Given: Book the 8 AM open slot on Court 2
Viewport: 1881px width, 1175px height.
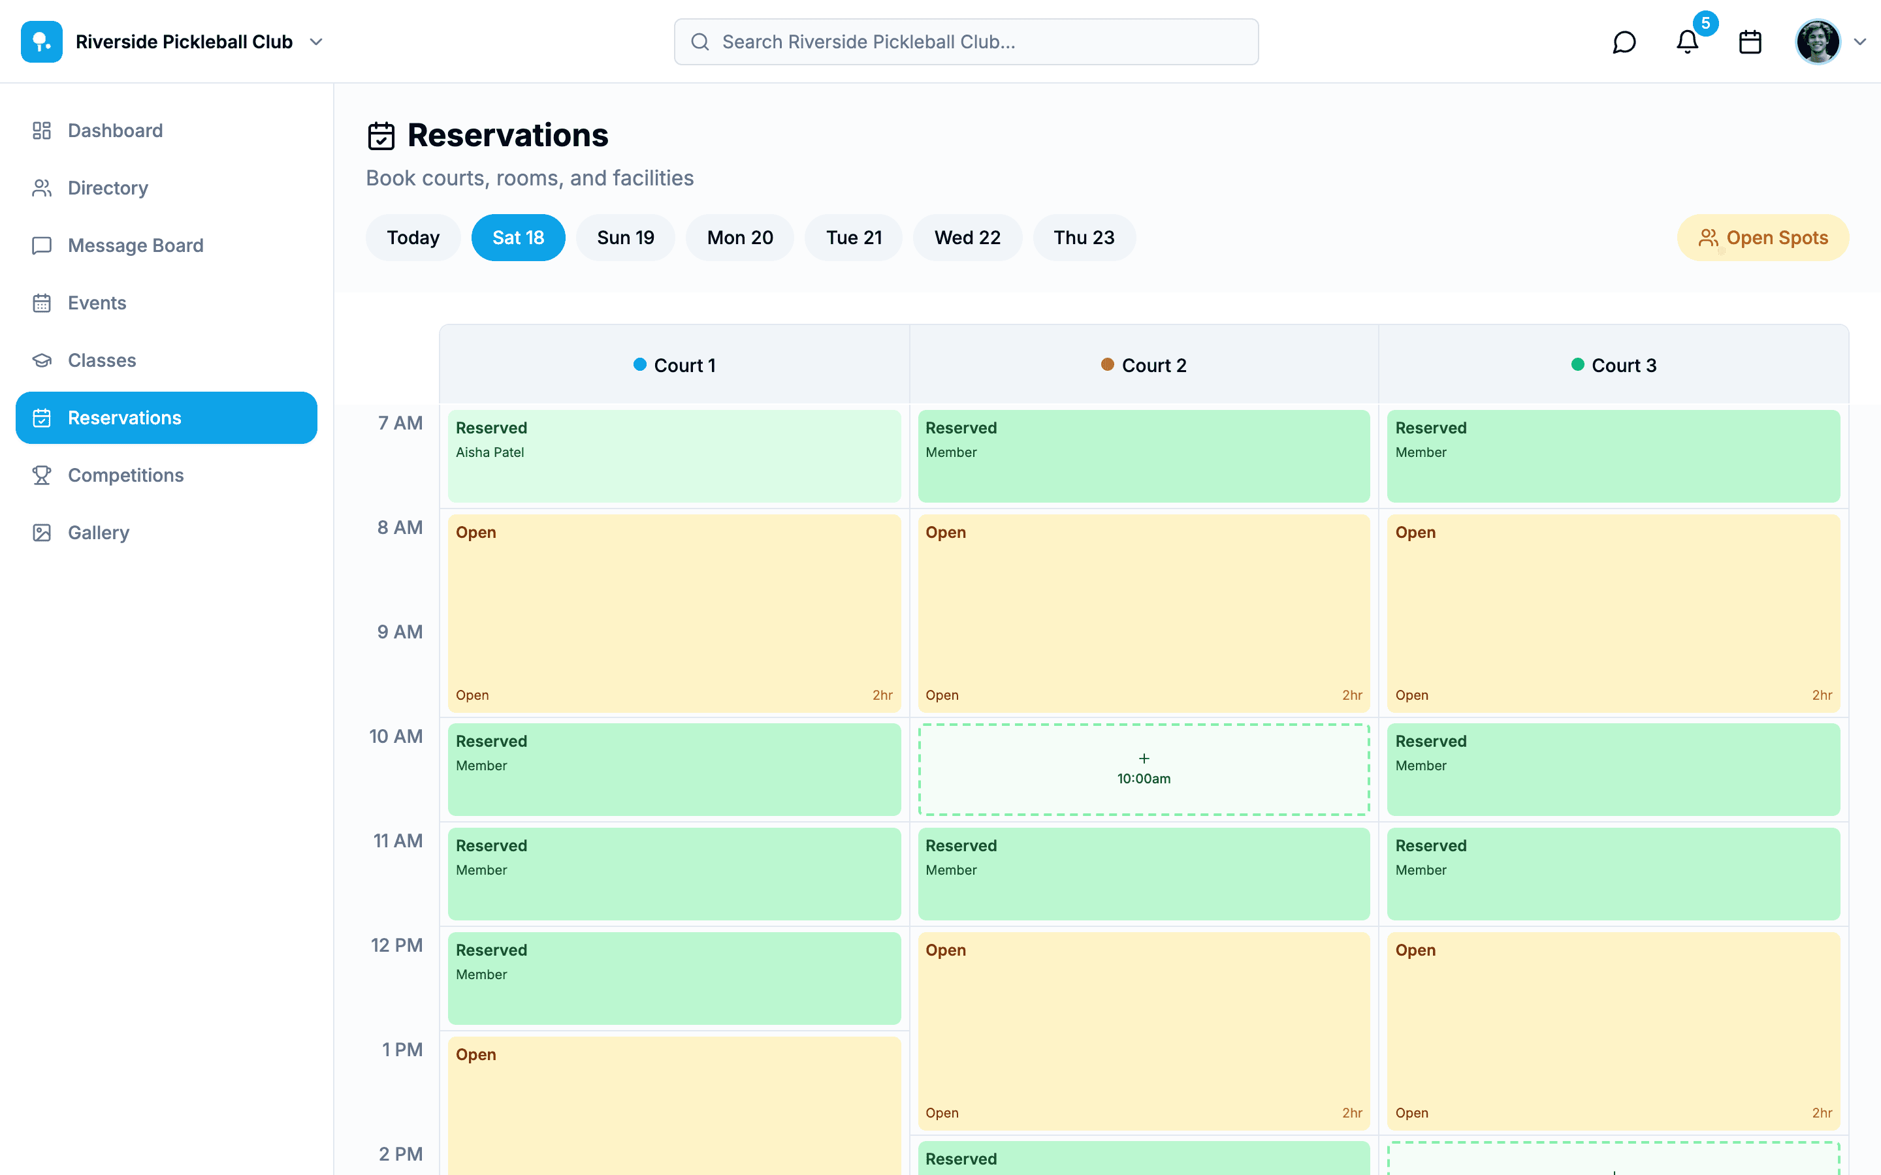Looking at the screenshot, I should pos(1144,614).
